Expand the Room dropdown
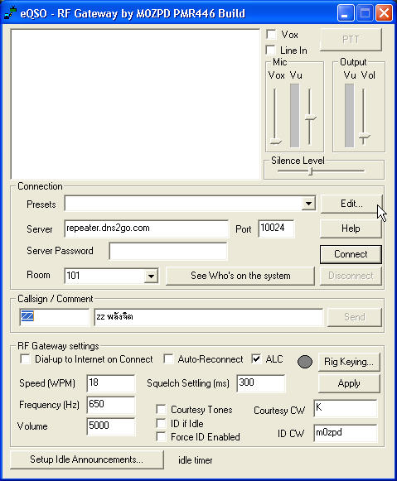This screenshot has height=481, width=397. [151, 276]
